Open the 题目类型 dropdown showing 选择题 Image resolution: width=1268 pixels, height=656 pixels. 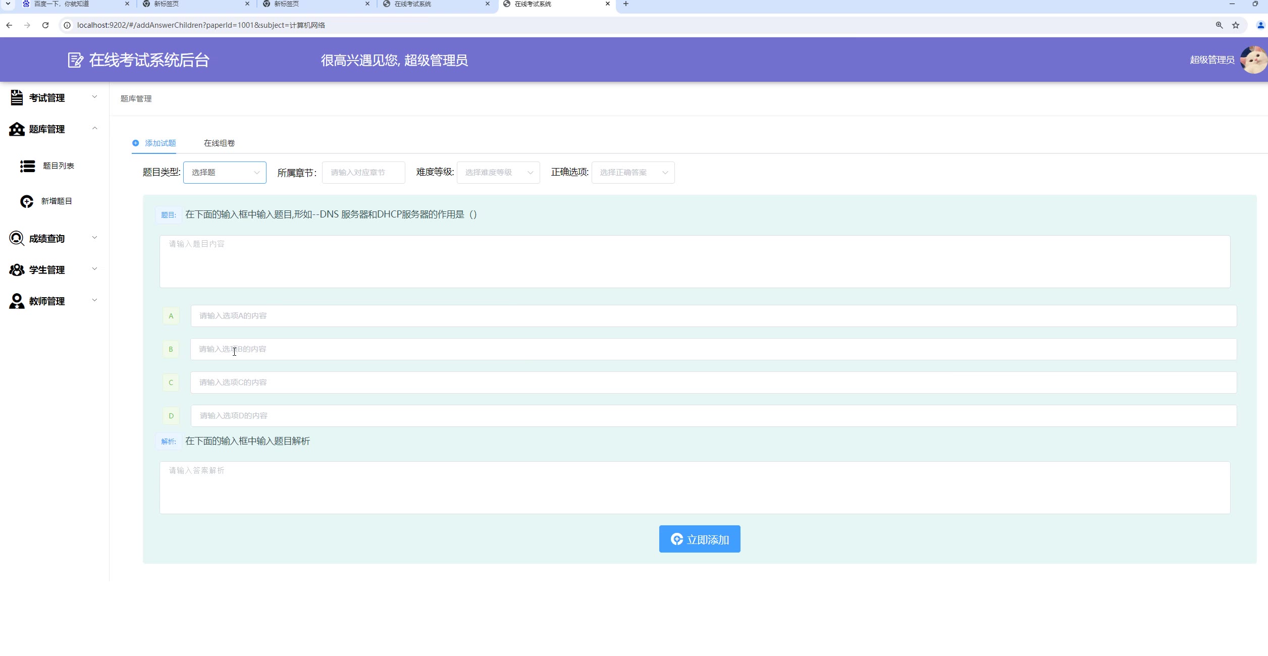pos(225,173)
